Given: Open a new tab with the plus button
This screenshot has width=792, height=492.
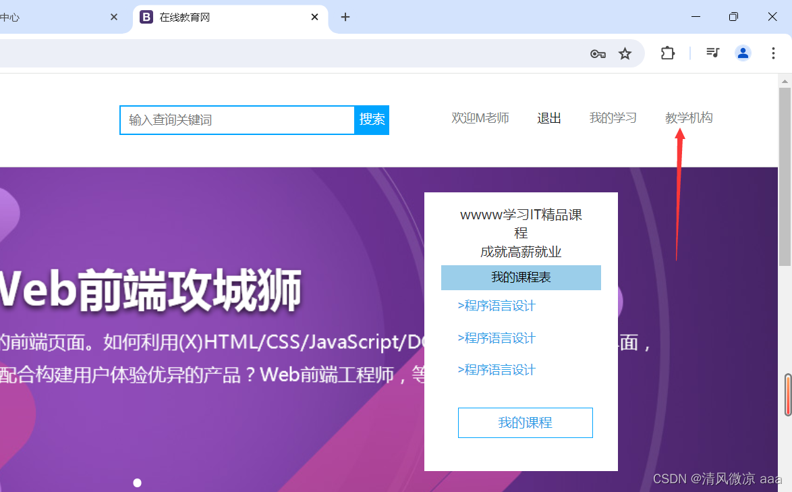Looking at the screenshot, I should 345,17.
